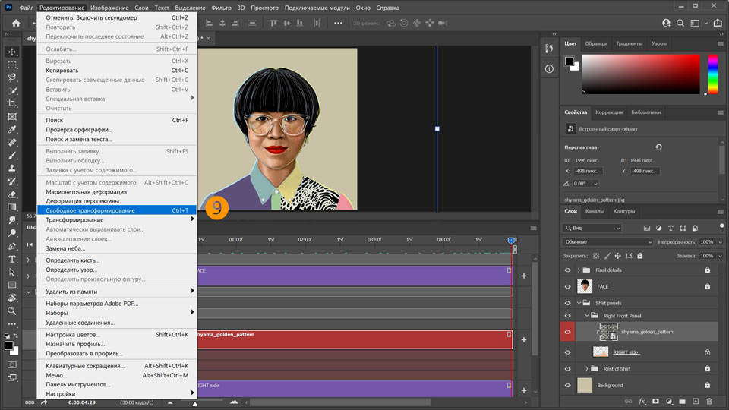Hide the Background layer

[x=567, y=385]
